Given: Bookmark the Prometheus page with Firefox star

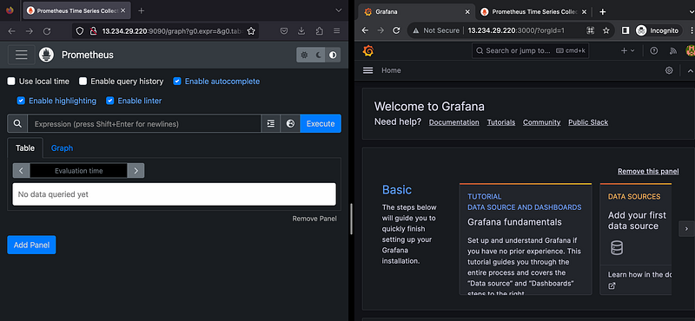Looking at the screenshot, I should point(251,31).
